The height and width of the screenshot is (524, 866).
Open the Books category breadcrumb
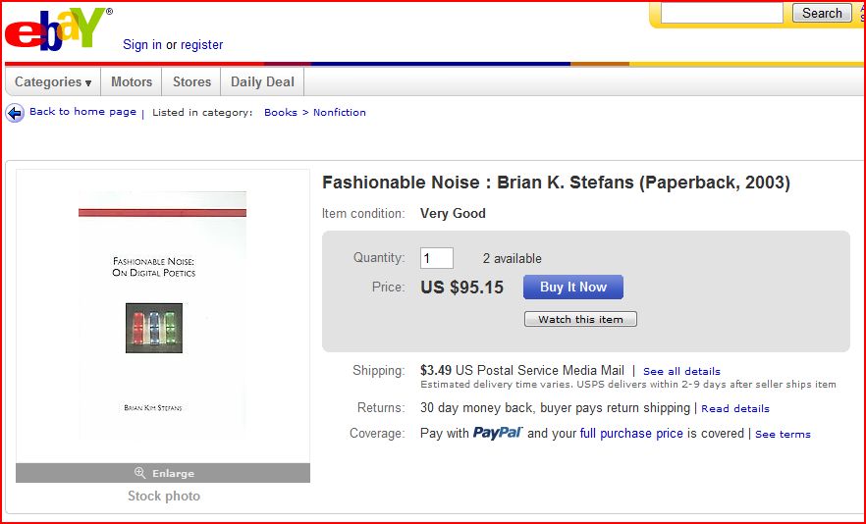tap(281, 113)
